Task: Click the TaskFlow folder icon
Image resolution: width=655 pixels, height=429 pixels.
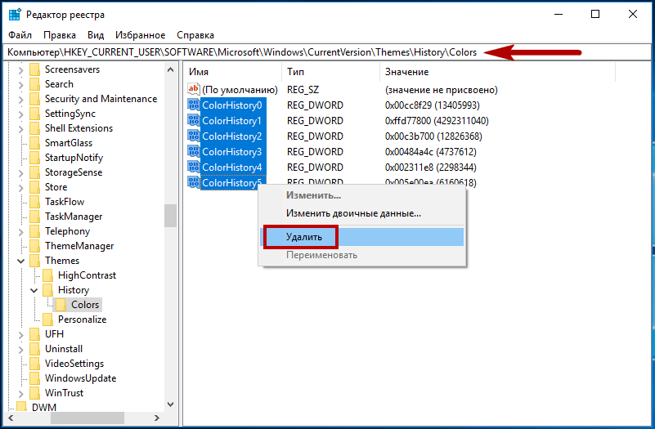Action: pos(34,202)
